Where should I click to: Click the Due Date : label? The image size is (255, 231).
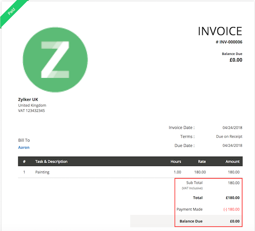coord(185,145)
